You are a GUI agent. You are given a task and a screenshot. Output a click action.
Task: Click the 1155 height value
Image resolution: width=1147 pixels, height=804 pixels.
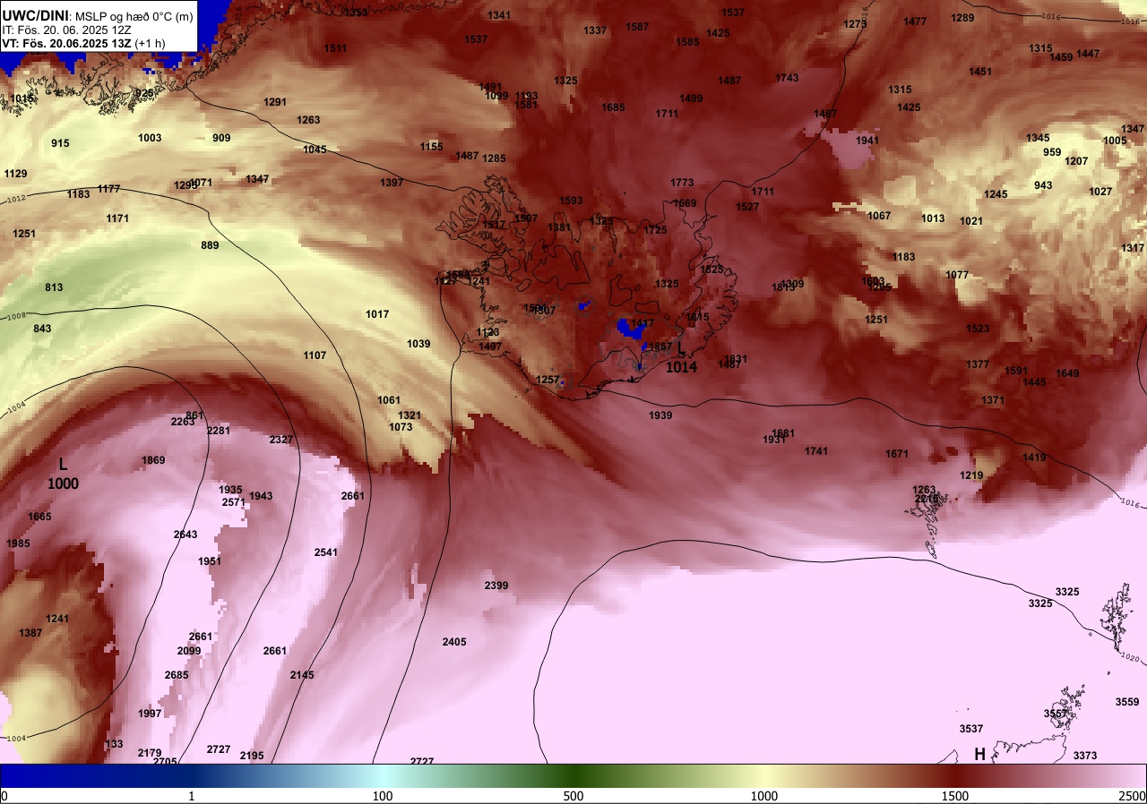click(431, 147)
